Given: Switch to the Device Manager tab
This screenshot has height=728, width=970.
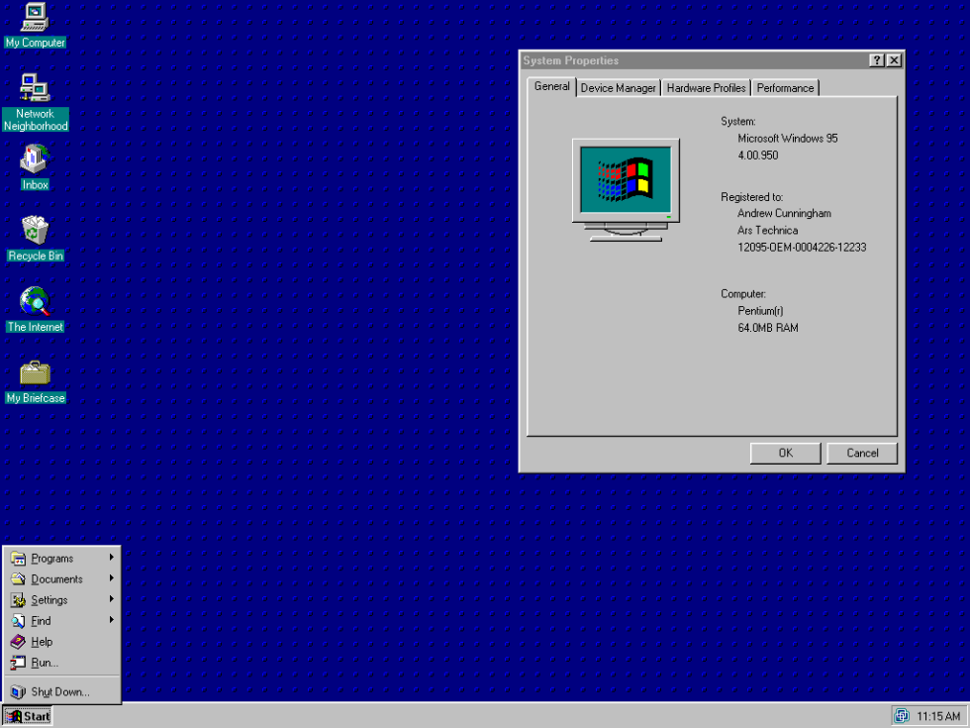Looking at the screenshot, I should click(618, 87).
